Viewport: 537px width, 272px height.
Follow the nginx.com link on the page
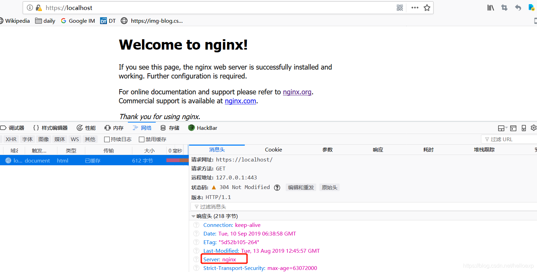(x=240, y=101)
